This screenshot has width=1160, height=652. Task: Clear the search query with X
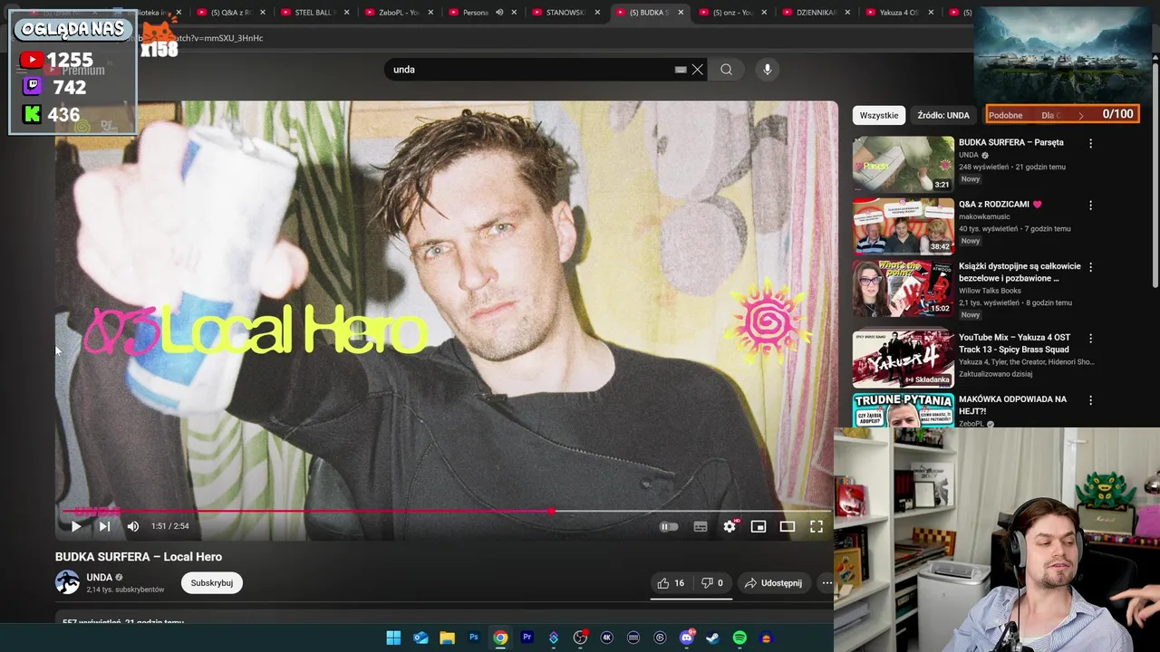pyautogui.click(x=698, y=70)
